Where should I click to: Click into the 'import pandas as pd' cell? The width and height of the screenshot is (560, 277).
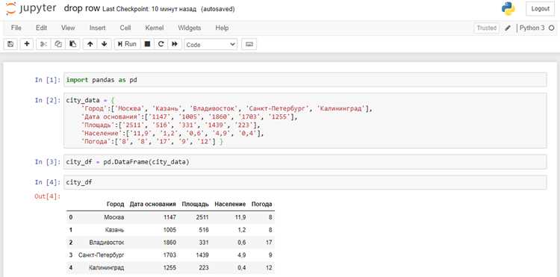[305, 80]
